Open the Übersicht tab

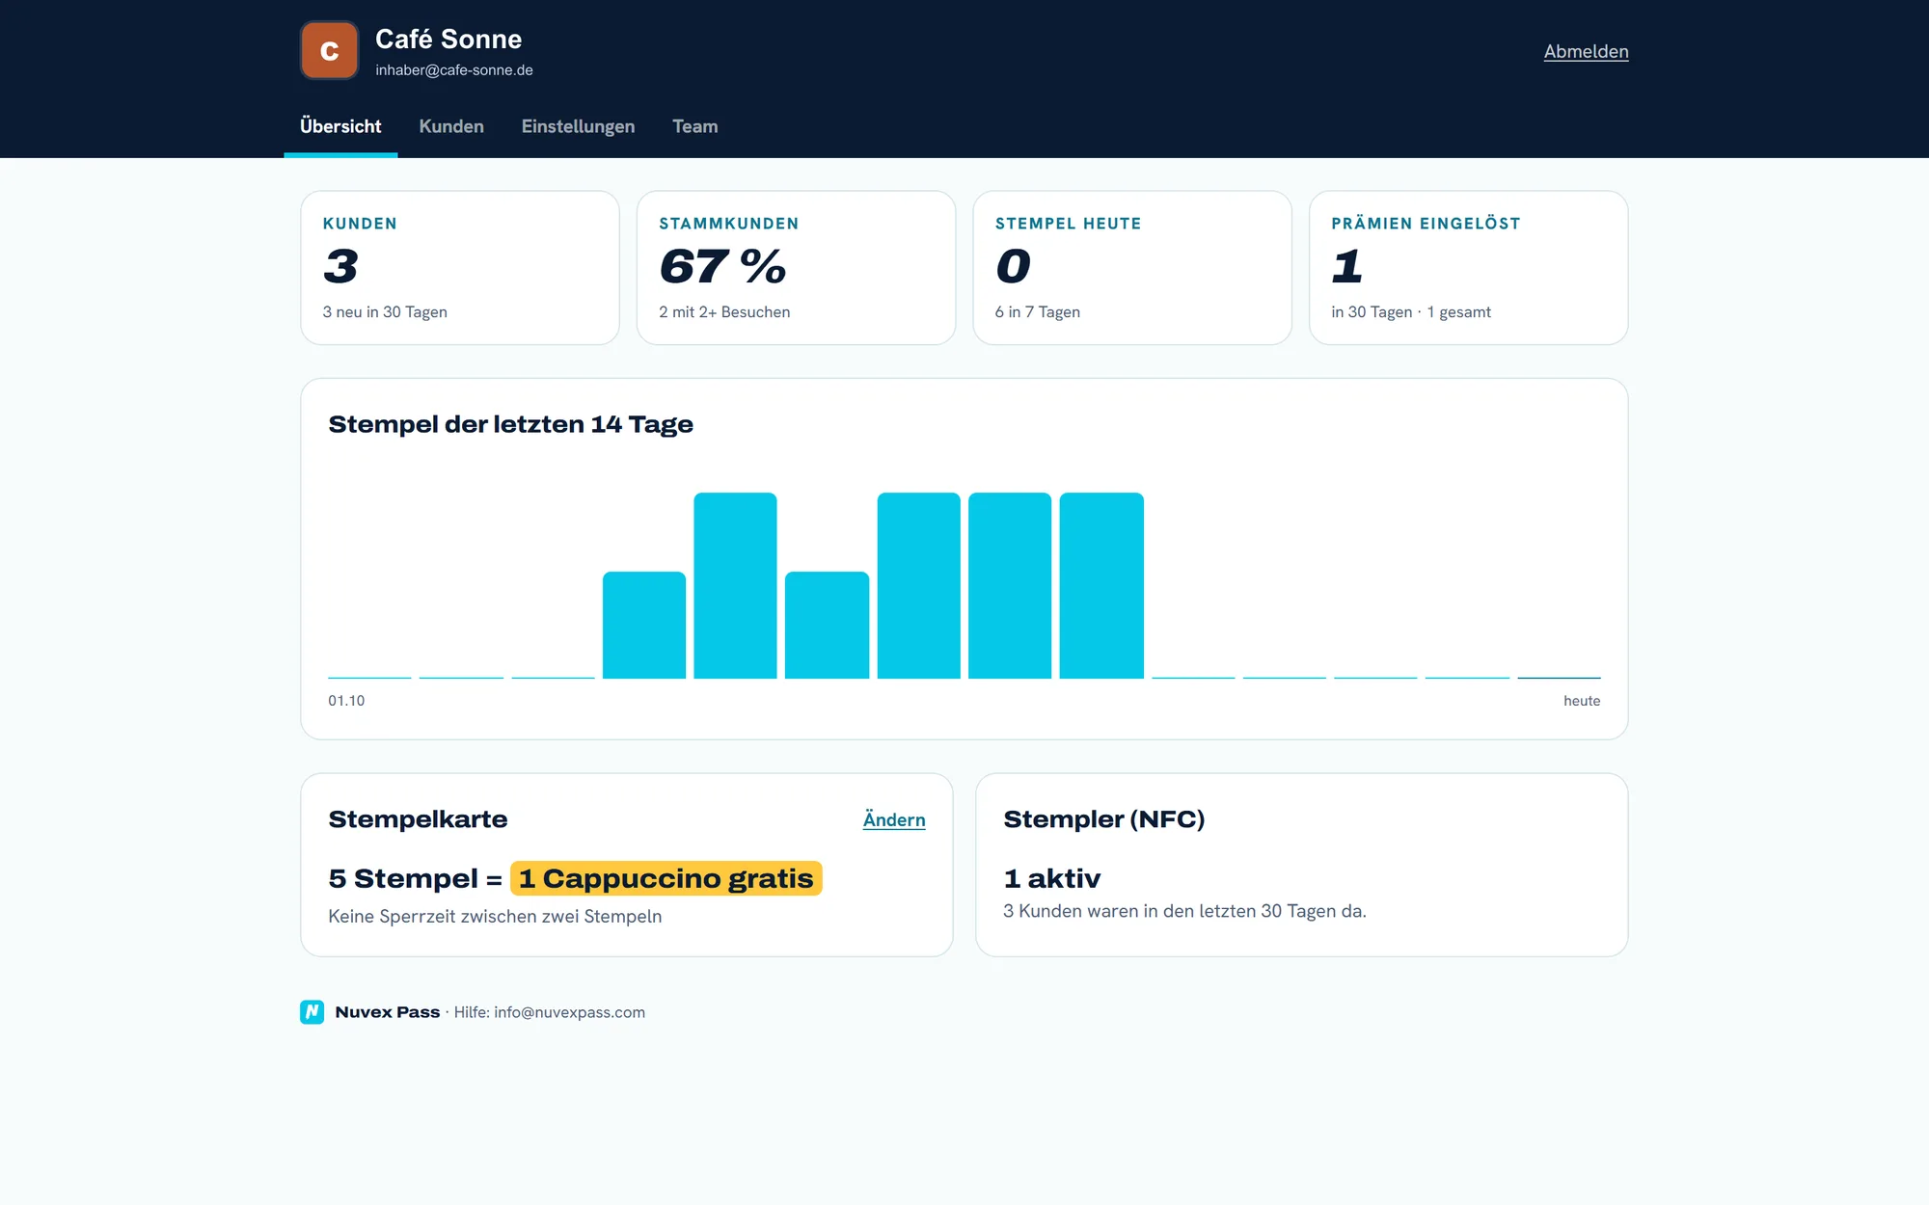[340, 126]
